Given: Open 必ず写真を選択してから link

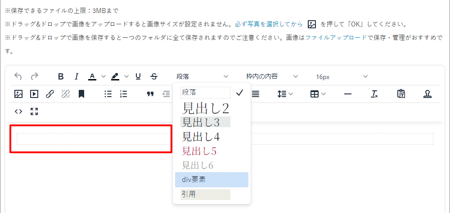Looking at the screenshot, I should click(269, 24).
